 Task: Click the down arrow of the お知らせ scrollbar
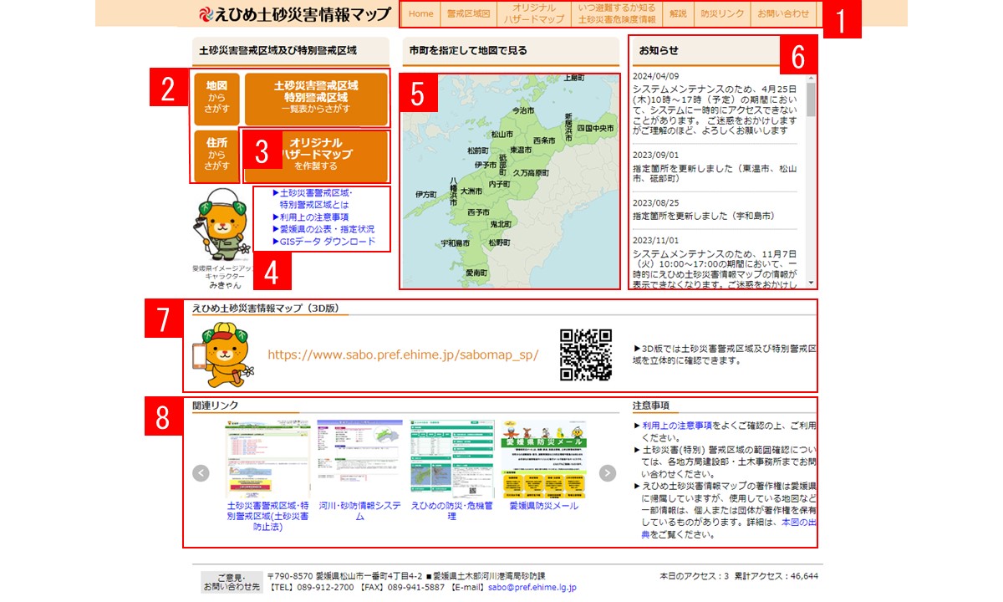coord(811,283)
